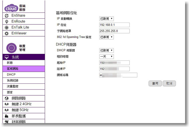Click the 取消 cancel button
The height and width of the screenshot is (127, 189).
(x=169, y=83)
